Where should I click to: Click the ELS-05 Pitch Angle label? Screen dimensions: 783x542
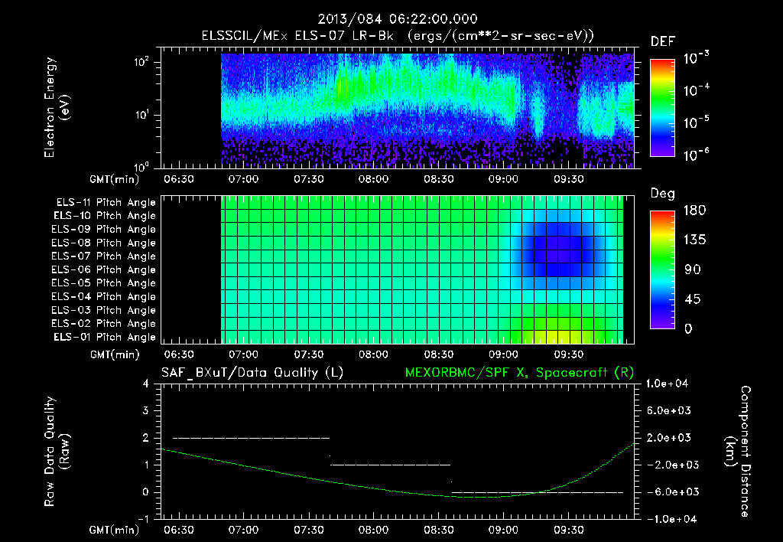click(x=103, y=283)
